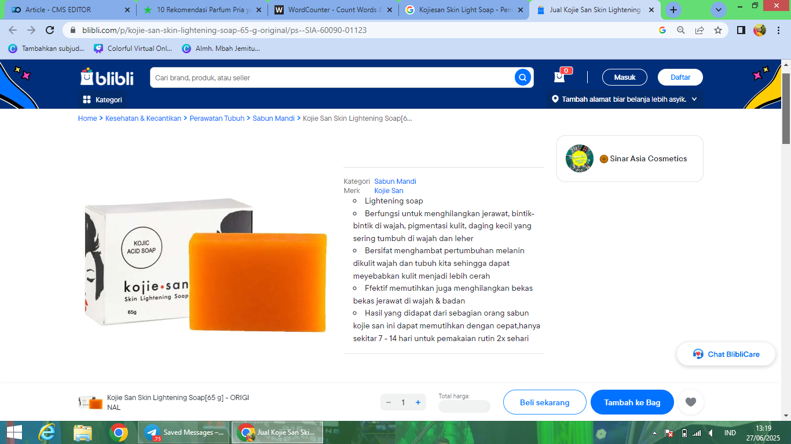Click the Blibli logo
Screen dimensions: 791x444
click(107, 77)
